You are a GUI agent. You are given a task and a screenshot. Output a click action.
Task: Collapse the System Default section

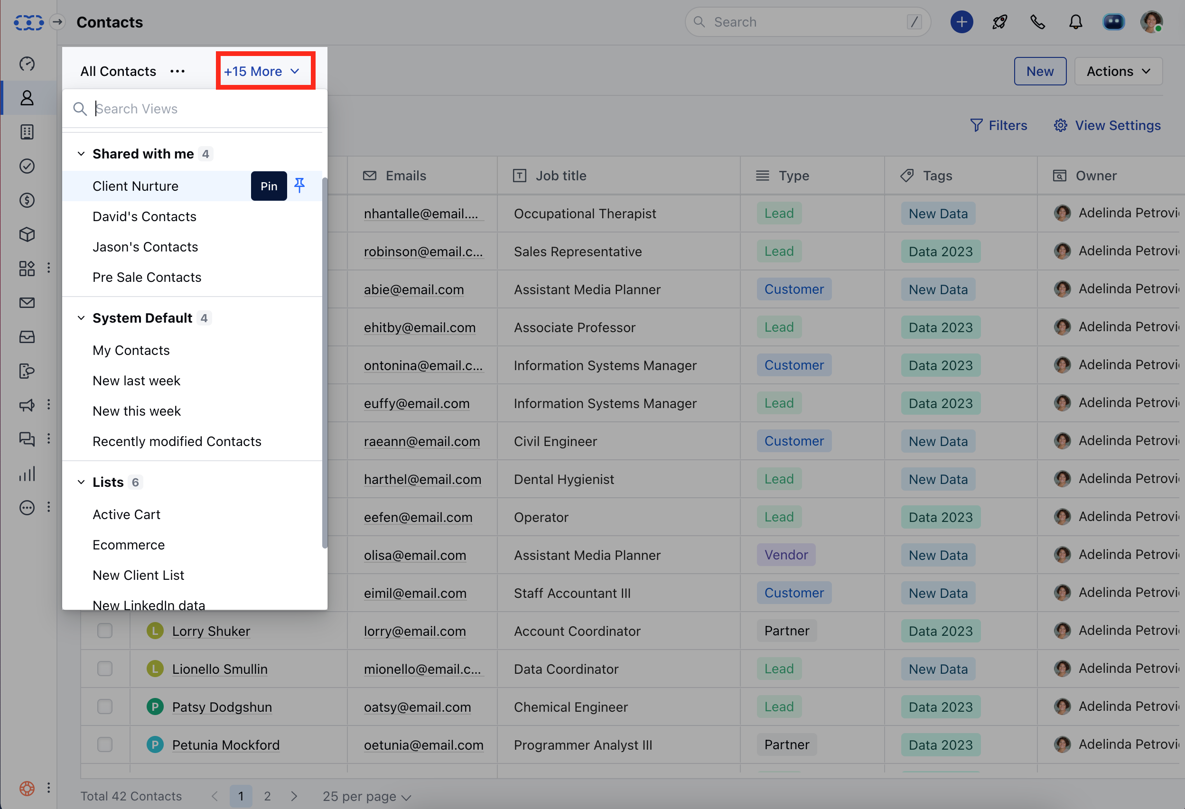point(81,317)
